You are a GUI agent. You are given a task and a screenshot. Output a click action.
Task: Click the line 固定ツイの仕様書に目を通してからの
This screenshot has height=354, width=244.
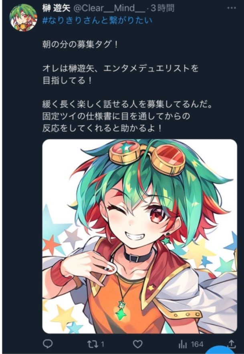[116, 116]
